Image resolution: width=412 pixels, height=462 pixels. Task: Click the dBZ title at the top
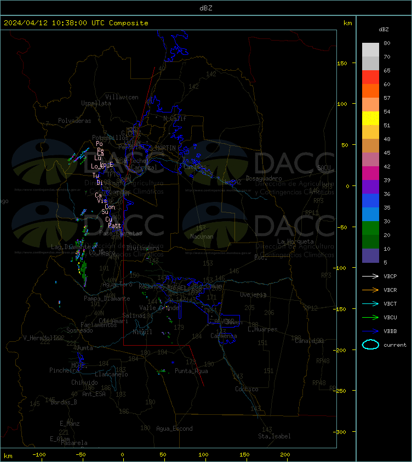205,8
